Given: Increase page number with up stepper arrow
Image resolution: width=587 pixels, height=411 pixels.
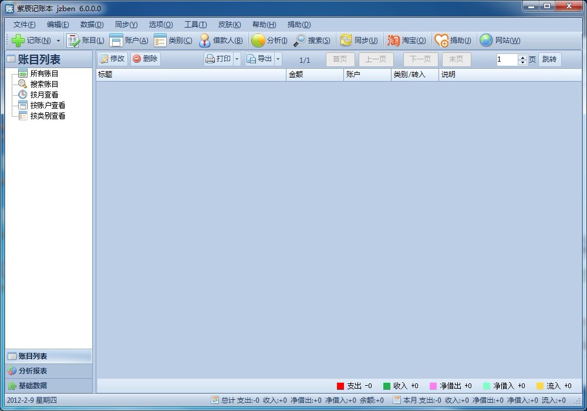Looking at the screenshot, I should click(522, 57).
